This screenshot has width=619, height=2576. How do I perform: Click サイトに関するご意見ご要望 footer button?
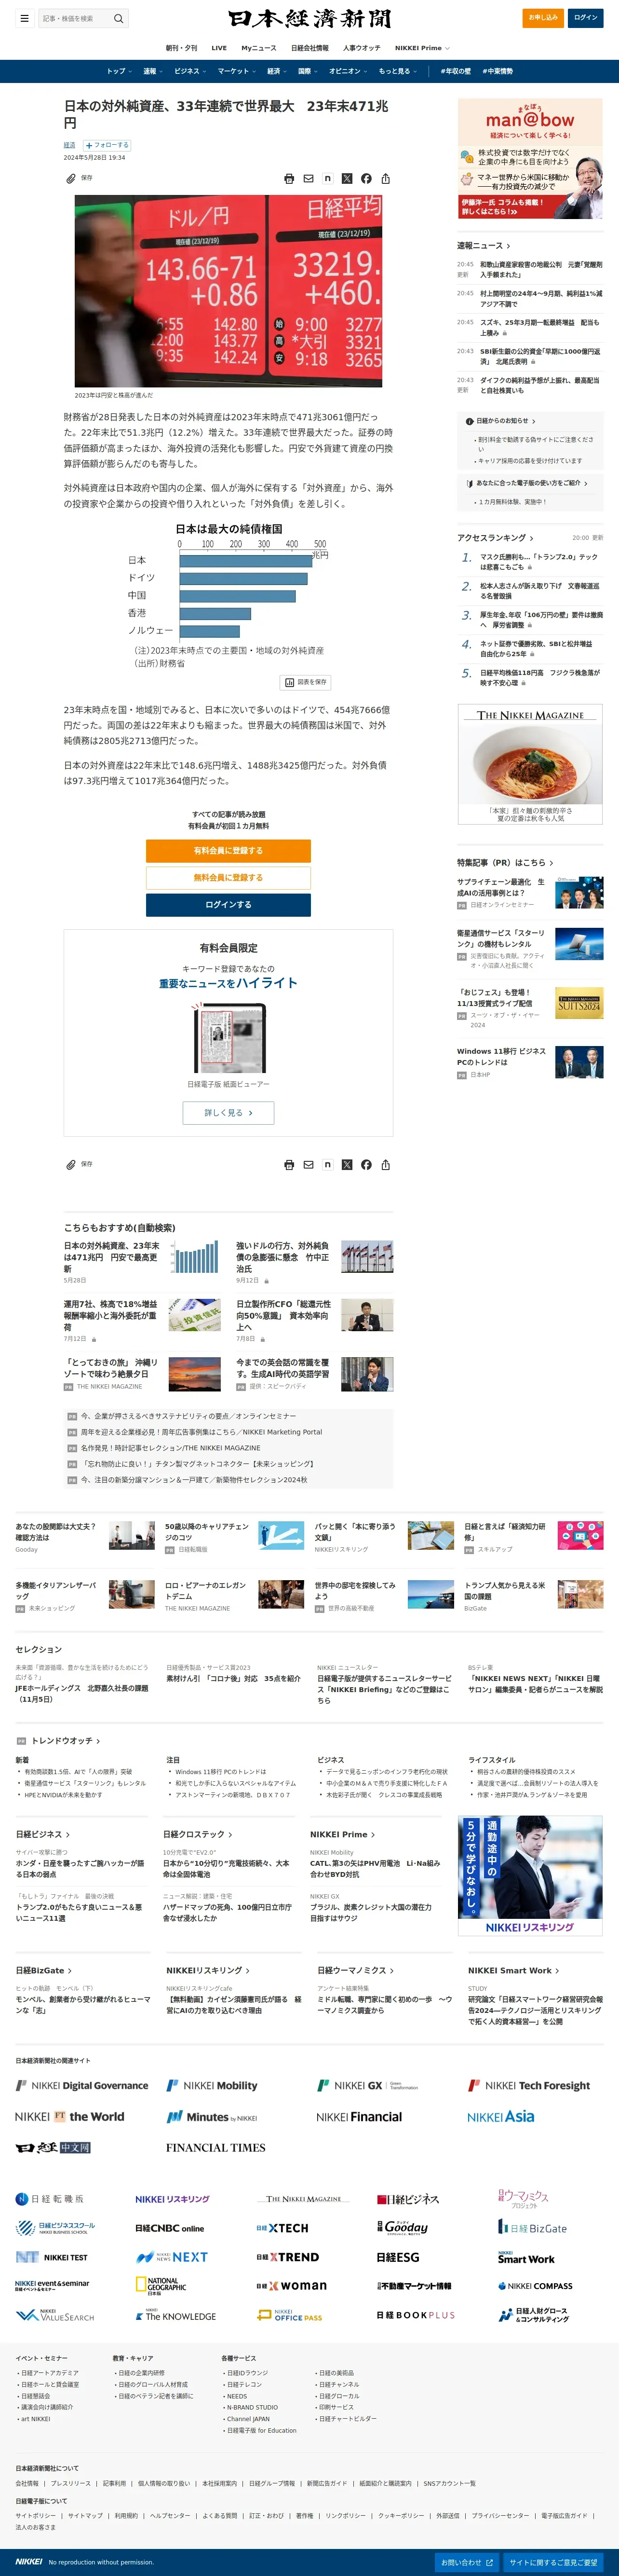[553, 2562]
